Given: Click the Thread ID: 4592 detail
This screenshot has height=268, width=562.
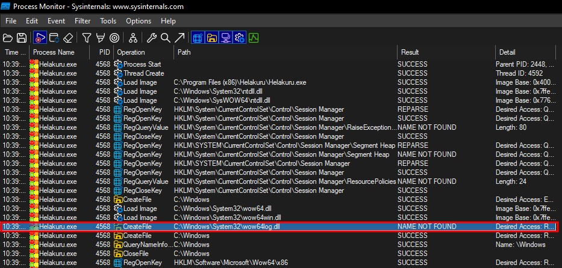Looking at the screenshot, I should (518, 73).
